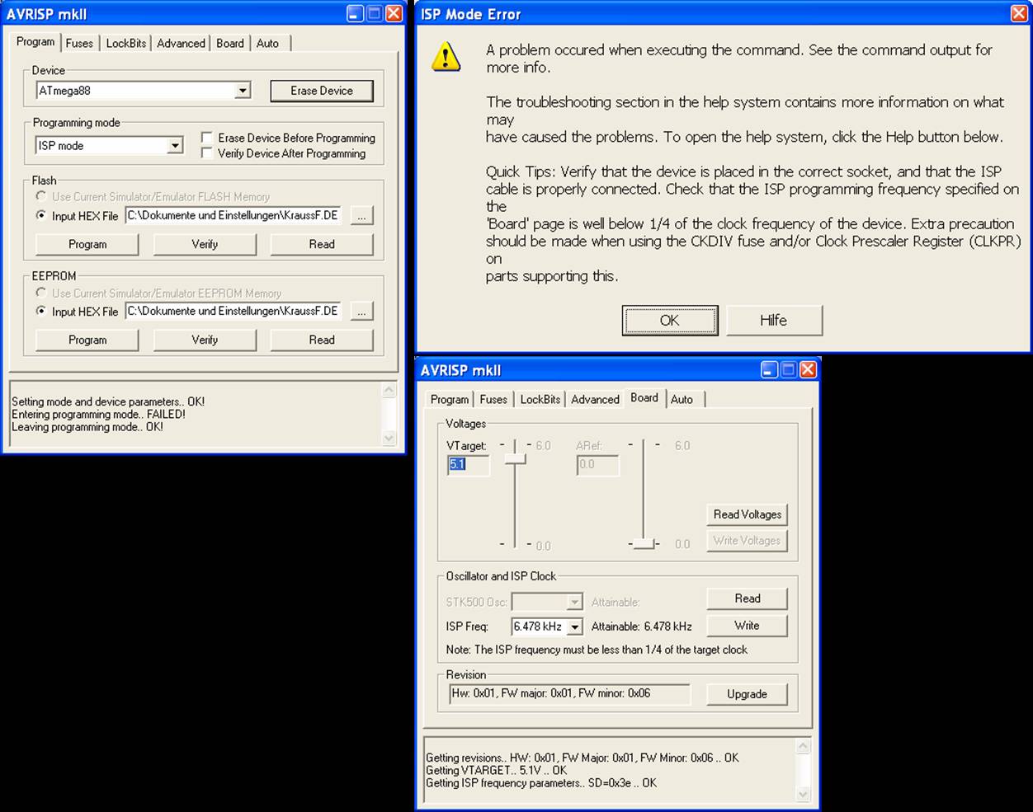This screenshot has width=1033, height=812.
Task: Click Erase Device button in Program window
Action: (x=322, y=91)
